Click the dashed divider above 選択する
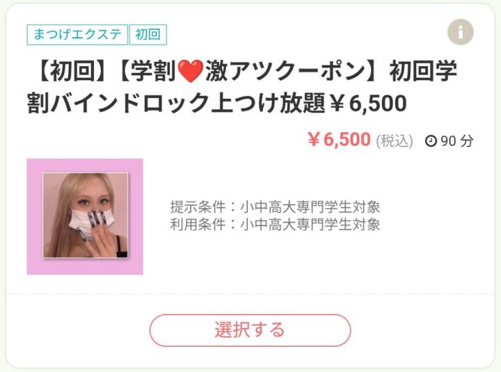 click(x=250, y=294)
